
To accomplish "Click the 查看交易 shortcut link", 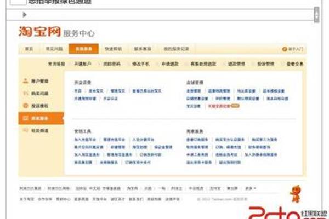I will (x=295, y=64).
